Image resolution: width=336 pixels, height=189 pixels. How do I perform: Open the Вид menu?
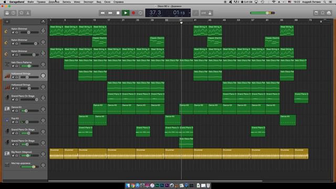coord(99,2)
